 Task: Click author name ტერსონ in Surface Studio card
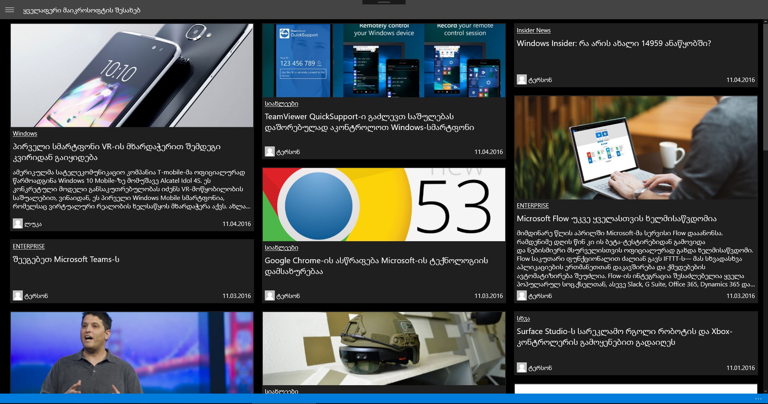tap(540, 368)
